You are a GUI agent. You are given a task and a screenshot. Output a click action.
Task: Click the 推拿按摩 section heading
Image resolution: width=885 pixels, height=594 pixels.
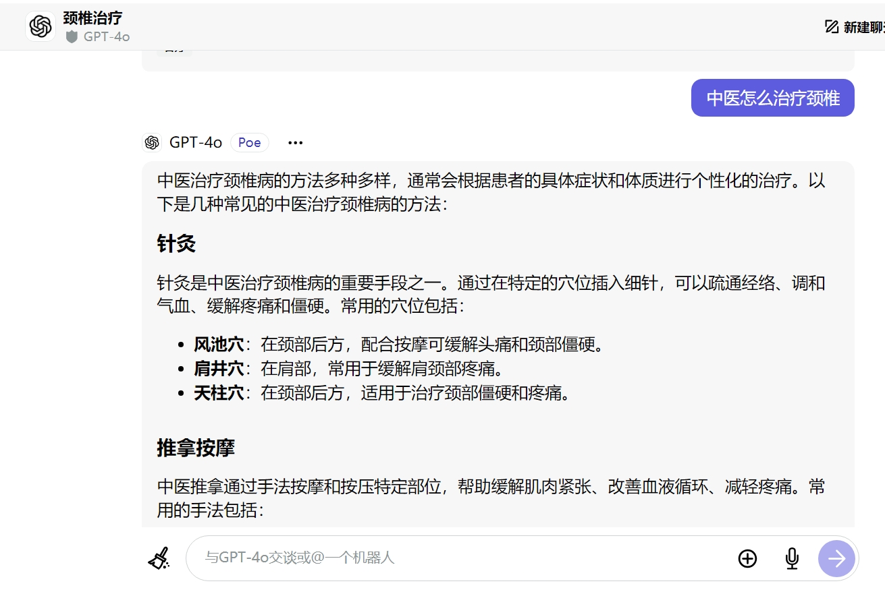point(196,448)
